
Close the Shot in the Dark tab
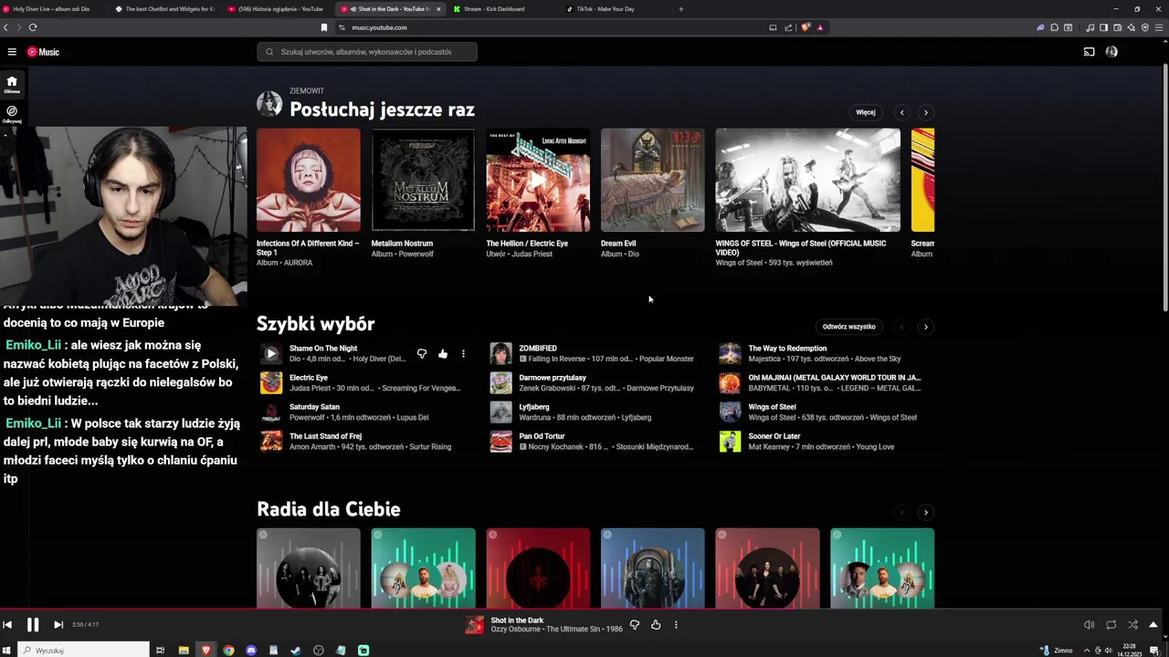[438, 9]
